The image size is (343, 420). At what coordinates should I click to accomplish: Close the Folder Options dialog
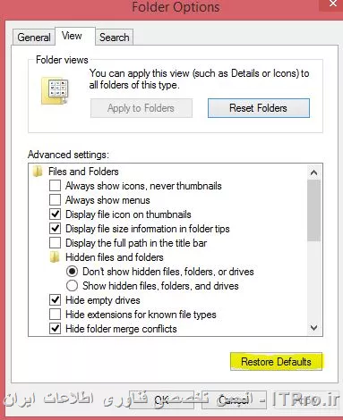333,4
